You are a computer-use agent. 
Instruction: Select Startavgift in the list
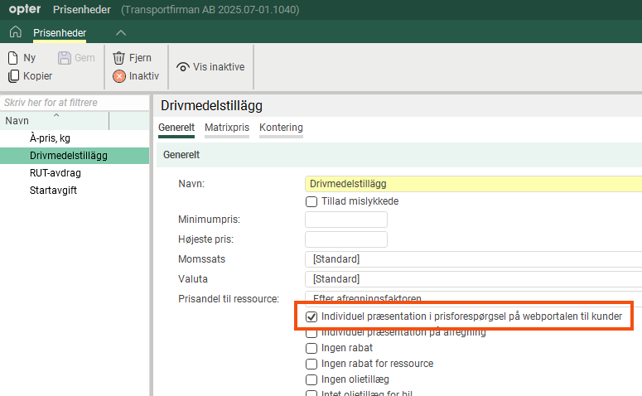[x=55, y=191]
